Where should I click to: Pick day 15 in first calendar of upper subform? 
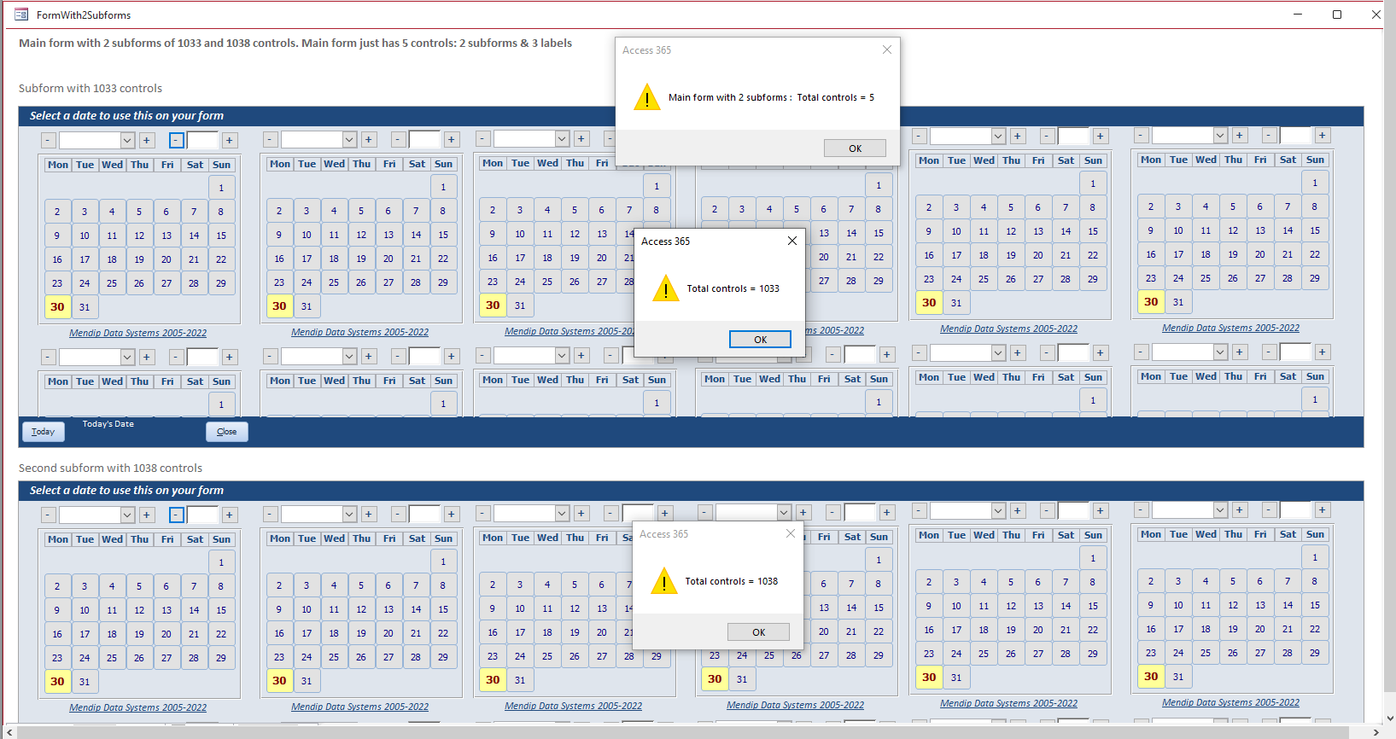(221, 236)
